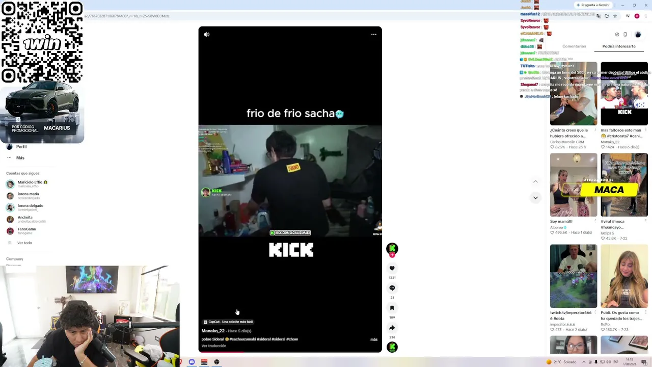Open the Perfil avatar in the sidebar
The height and width of the screenshot is (367, 652).
[x=10, y=147]
